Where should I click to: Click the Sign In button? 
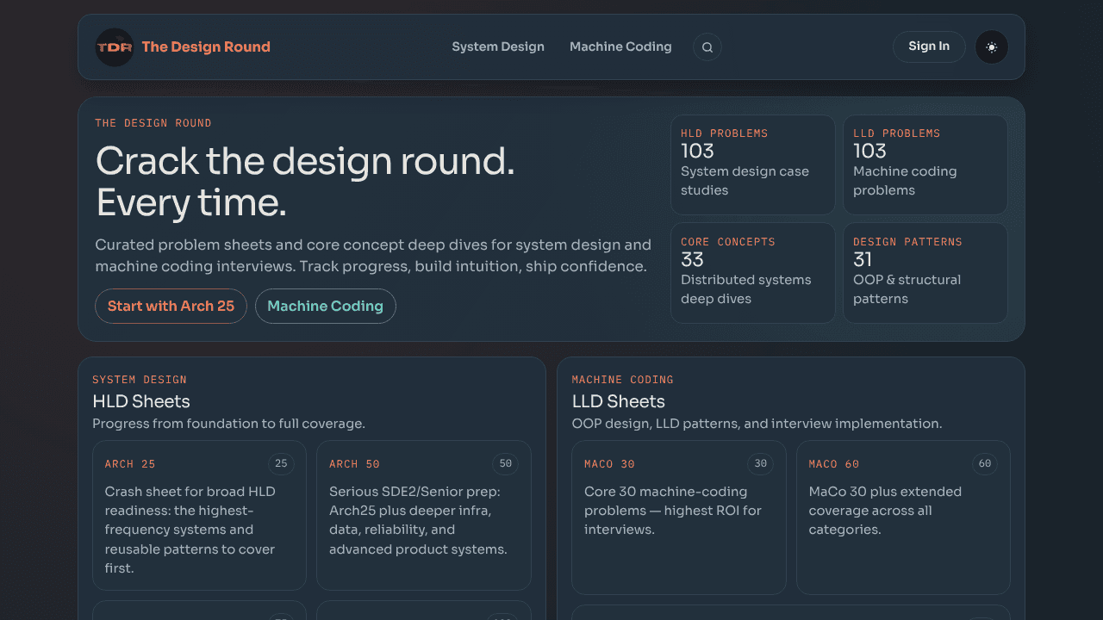tap(929, 46)
